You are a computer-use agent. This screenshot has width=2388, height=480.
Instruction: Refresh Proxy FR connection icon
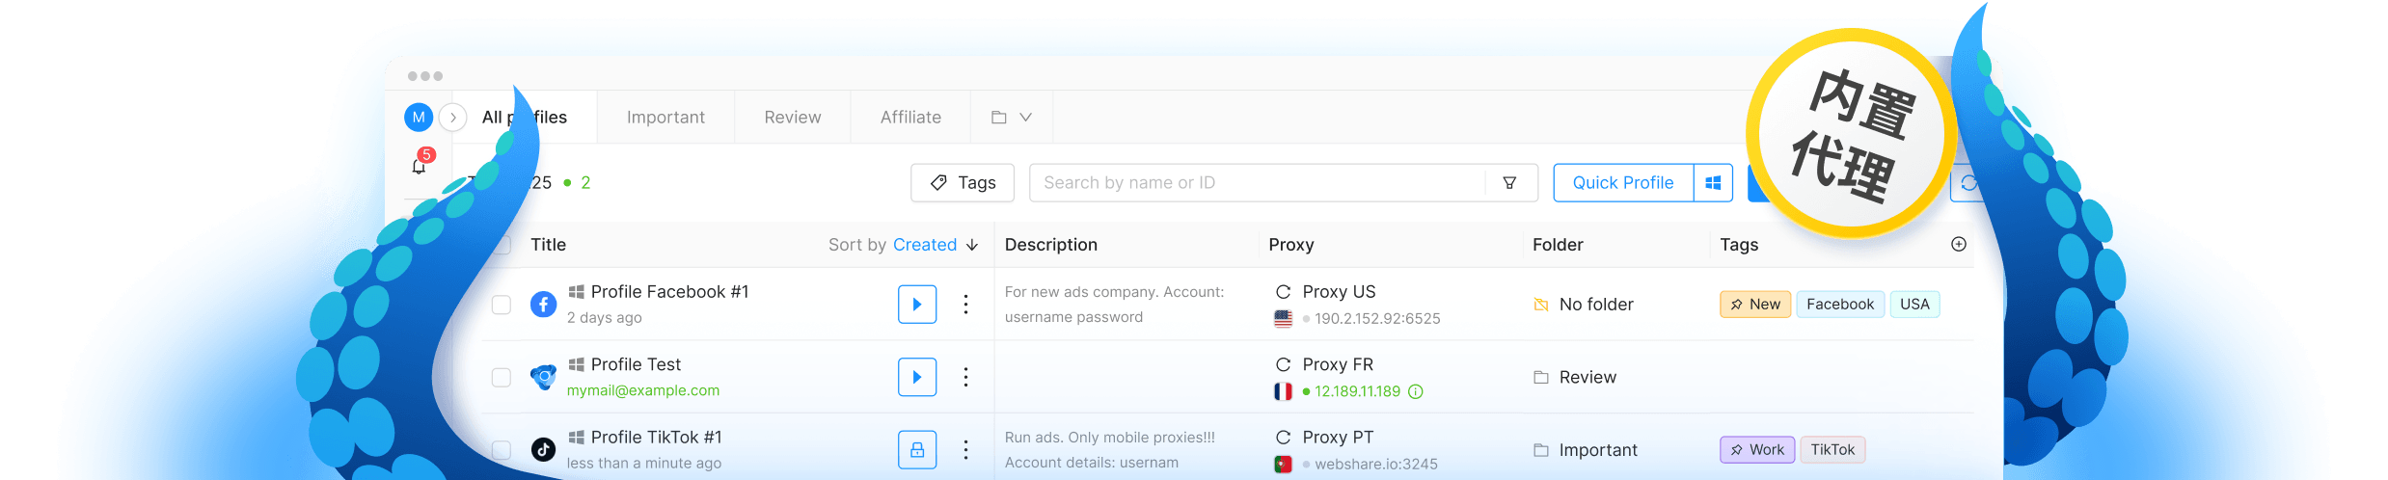(1283, 364)
